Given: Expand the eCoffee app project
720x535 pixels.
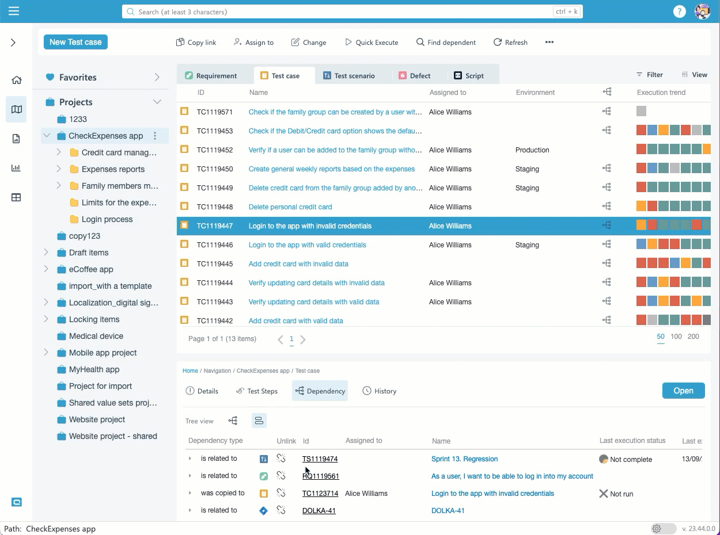Looking at the screenshot, I should pos(46,269).
